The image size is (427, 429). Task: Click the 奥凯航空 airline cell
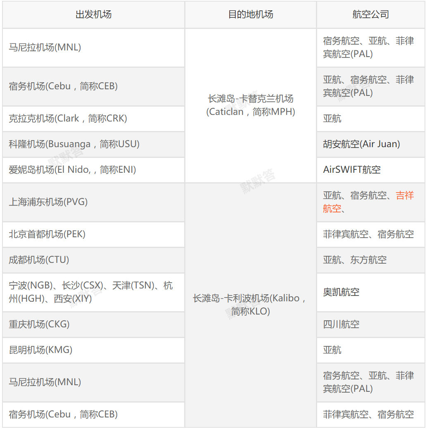(x=342, y=292)
